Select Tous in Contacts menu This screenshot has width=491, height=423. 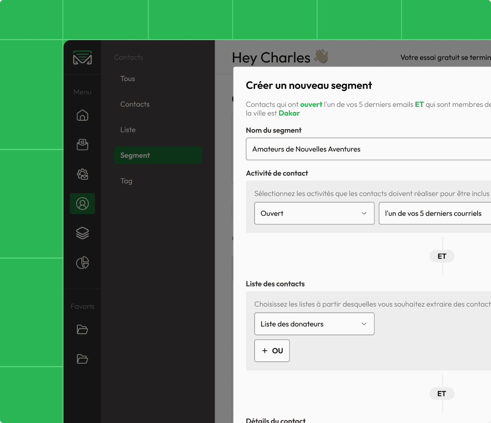point(128,79)
